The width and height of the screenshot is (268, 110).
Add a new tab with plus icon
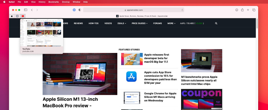248,10
